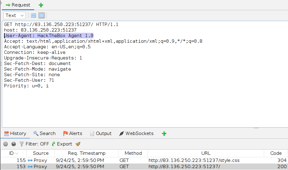Viewport: 288px width, 170px height.
Task: Switch to the Search tab
Action: pos(44,133)
